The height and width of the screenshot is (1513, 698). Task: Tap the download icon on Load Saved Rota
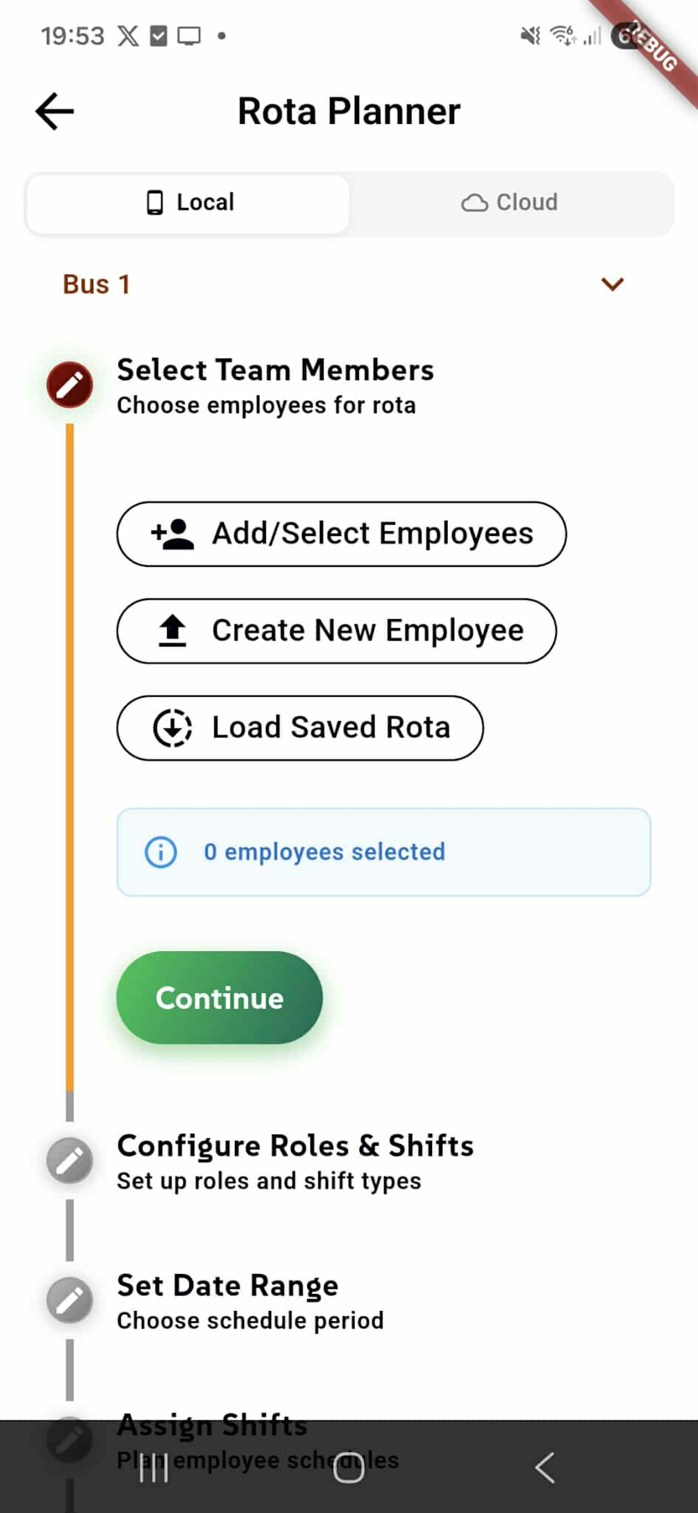coord(172,727)
